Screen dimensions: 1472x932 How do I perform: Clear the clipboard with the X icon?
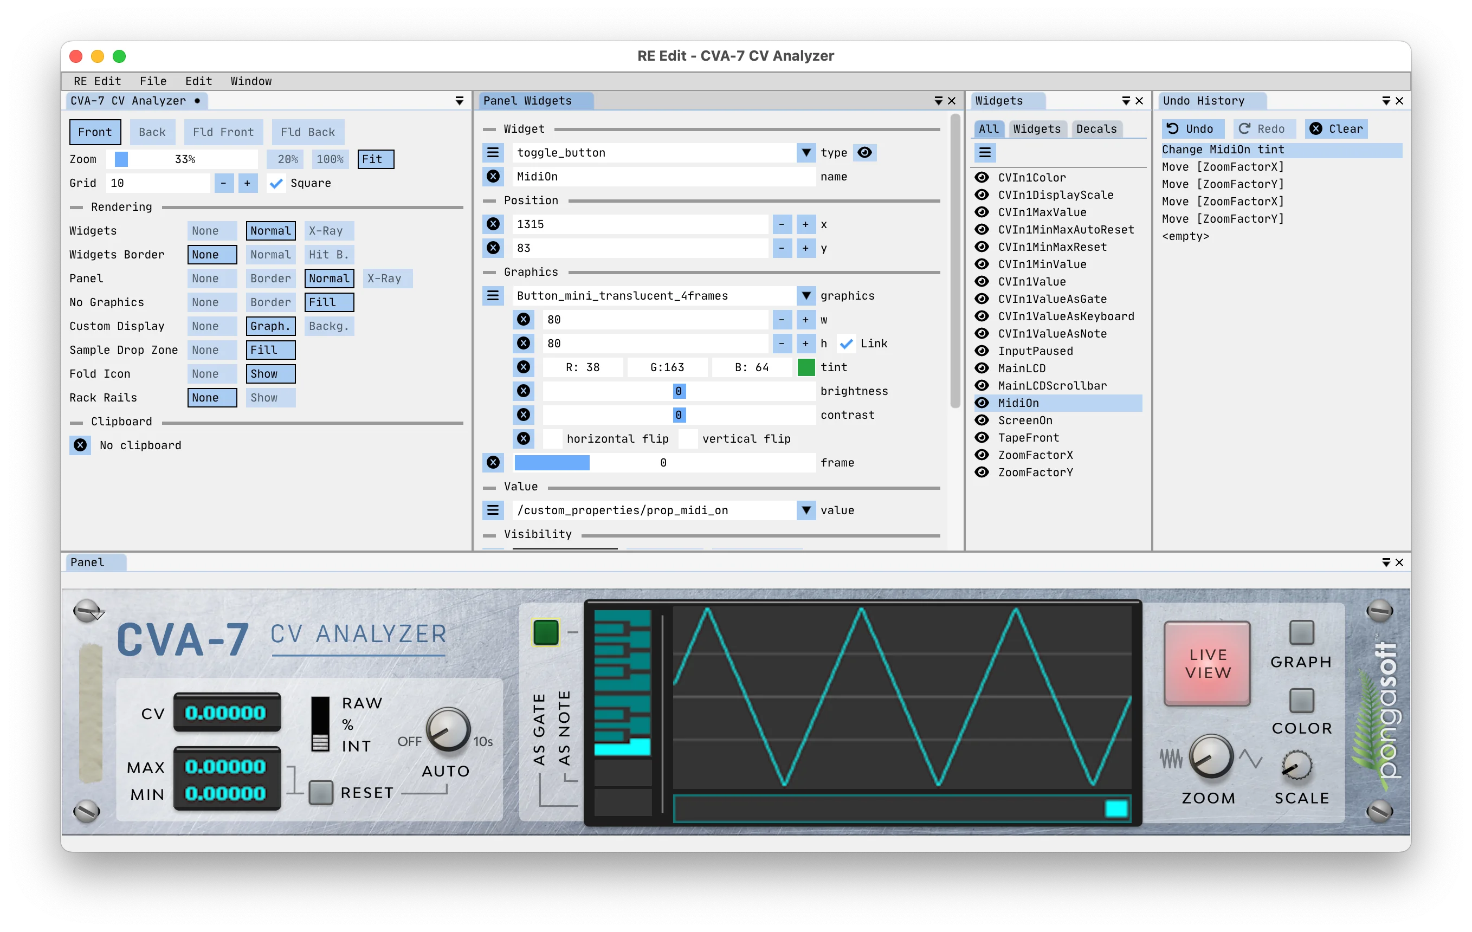tap(80, 445)
